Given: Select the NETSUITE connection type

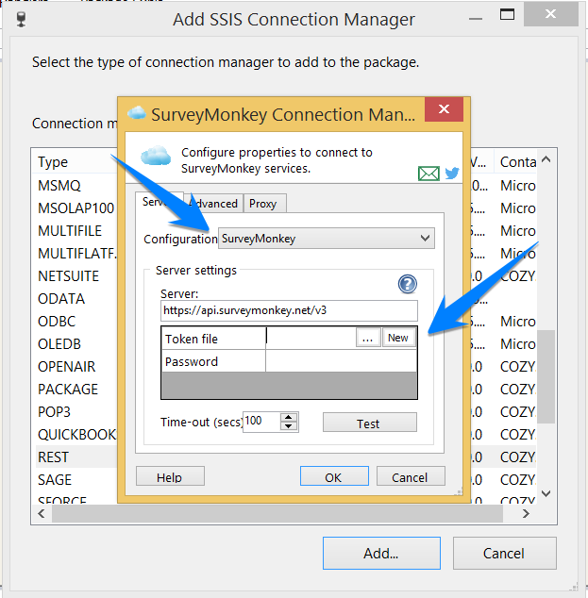Looking at the screenshot, I should pyautogui.click(x=68, y=276).
